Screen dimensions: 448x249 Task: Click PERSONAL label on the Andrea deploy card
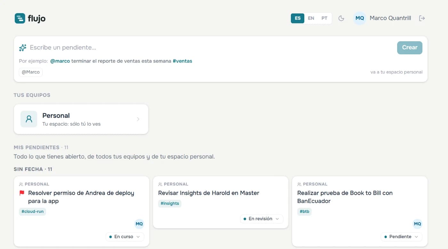pyautogui.click(x=37, y=184)
